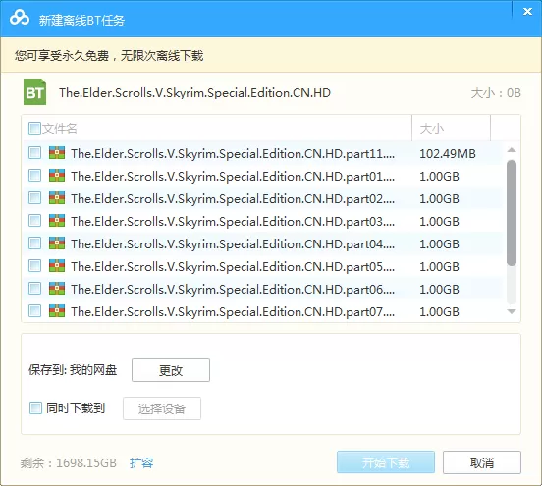This screenshot has width=542, height=486.
Task: Click the torrent title The.Elder.Scrolls.V.Skyrim.Special.Edition.CN.HD
Action: tap(195, 93)
